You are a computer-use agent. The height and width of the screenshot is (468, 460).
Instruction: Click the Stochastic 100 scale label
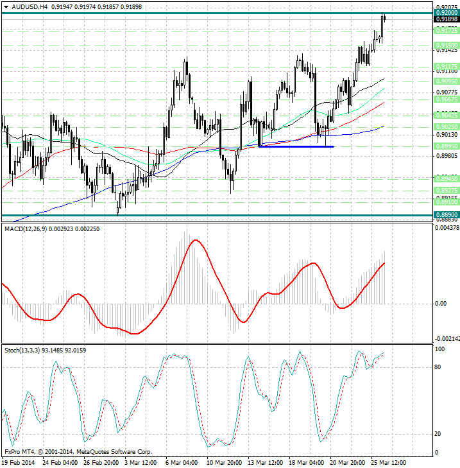[x=439, y=349]
